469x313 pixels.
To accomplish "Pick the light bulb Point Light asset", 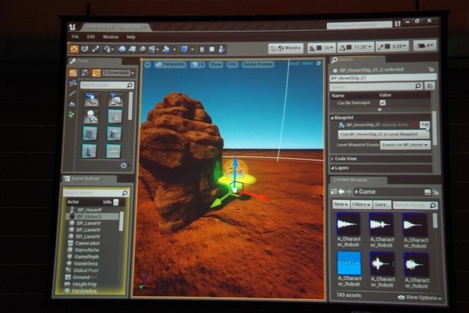I will click(x=91, y=116).
